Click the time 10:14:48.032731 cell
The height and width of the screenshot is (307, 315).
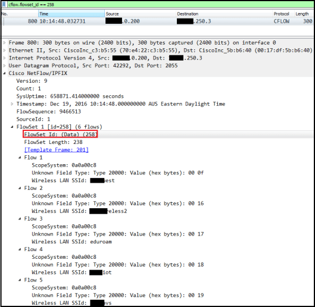pos(63,21)
